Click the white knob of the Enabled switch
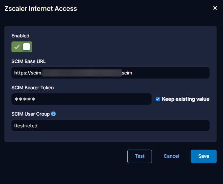The image size is (223, 184). coord(26,47)
